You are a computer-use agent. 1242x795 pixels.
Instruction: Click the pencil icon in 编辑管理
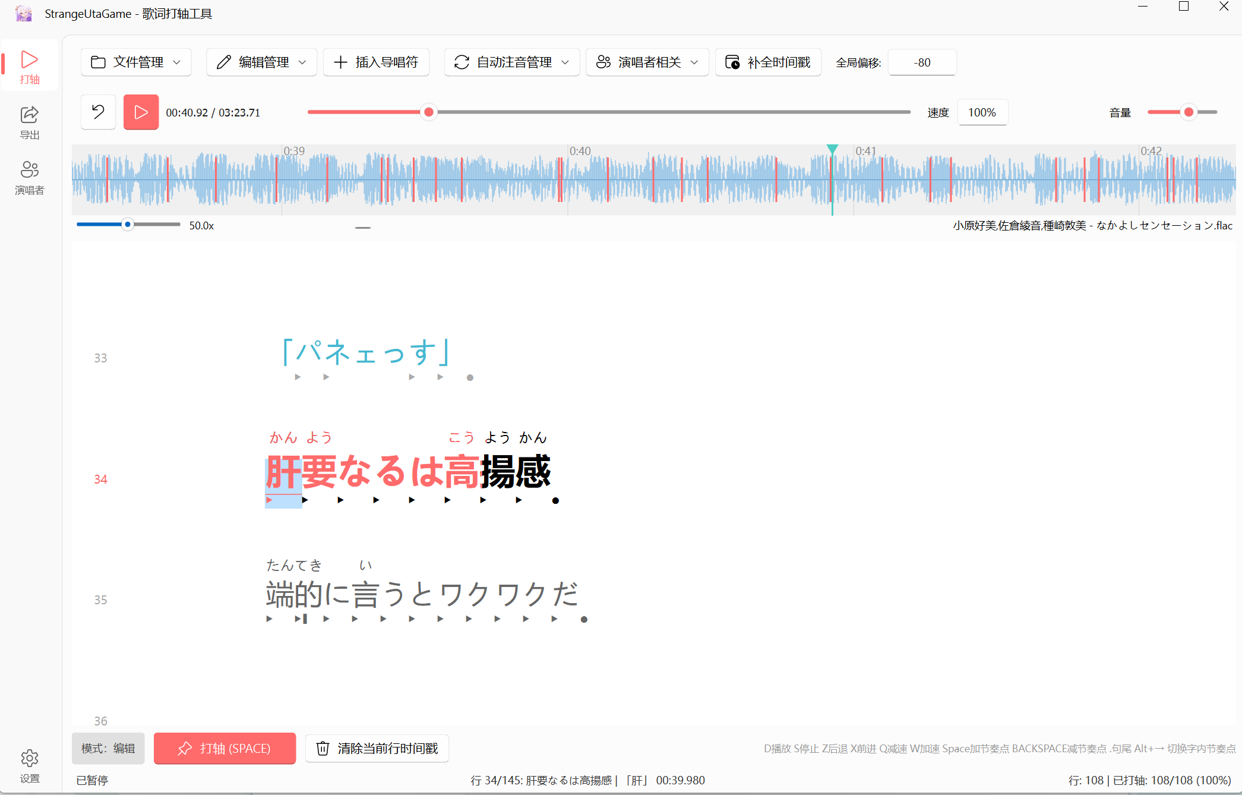click(224, 62)
